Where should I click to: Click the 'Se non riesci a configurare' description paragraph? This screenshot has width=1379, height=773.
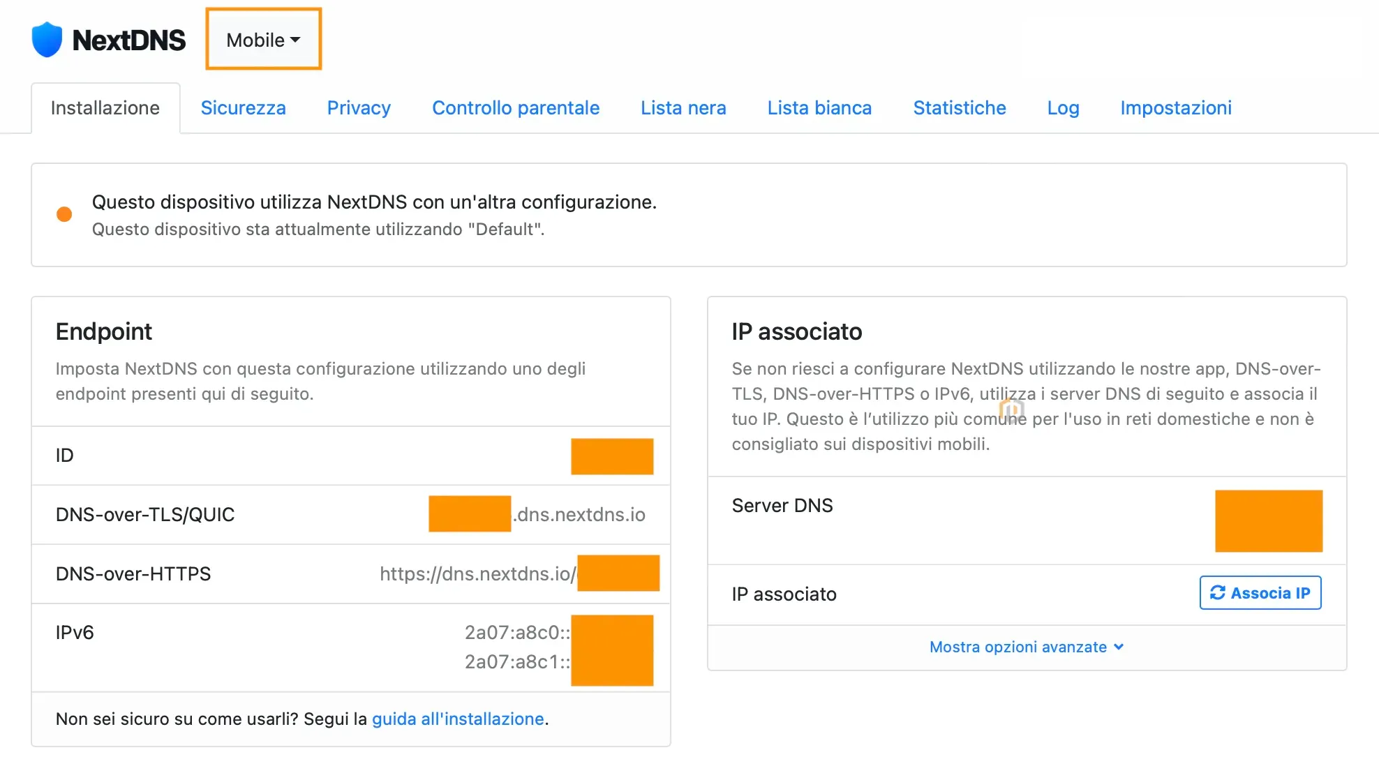(x=1027, y=407)
